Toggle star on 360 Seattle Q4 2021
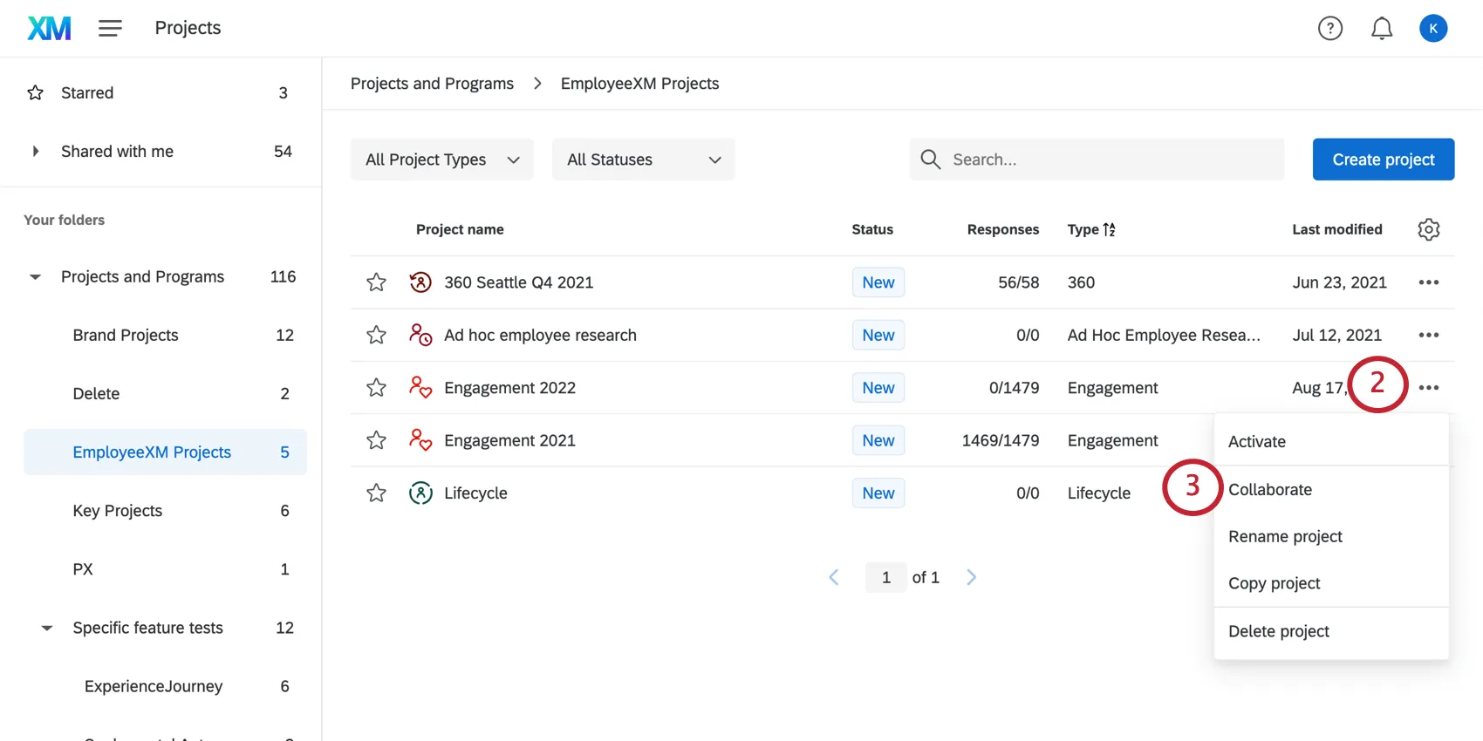 pos(376,282)
